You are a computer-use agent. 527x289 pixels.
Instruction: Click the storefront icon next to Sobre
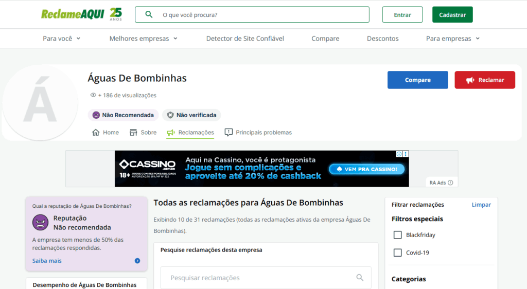coord(133,132)
